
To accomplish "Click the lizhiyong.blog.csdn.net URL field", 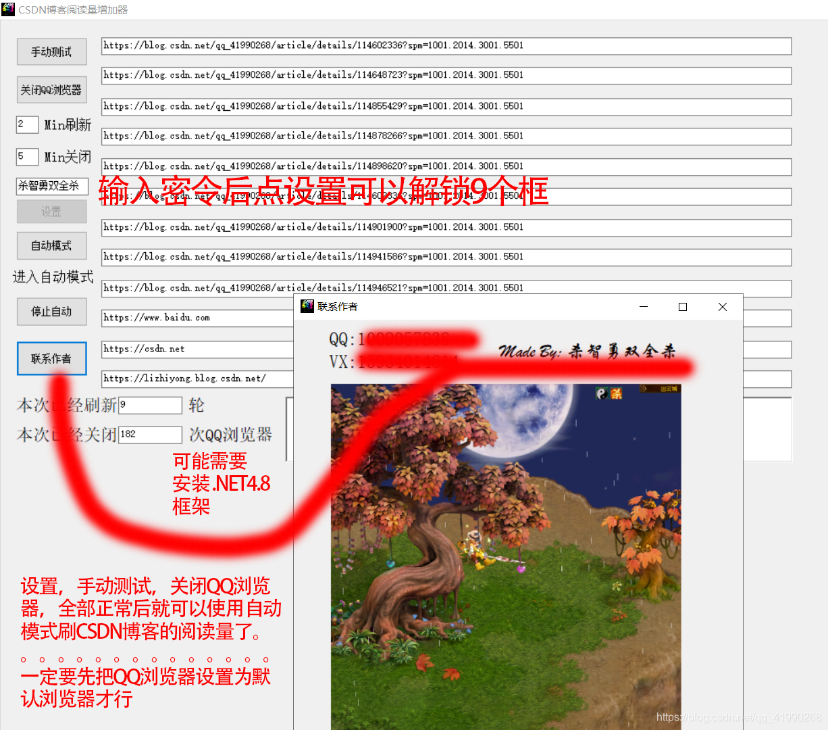I will click(x=197, y=379).
